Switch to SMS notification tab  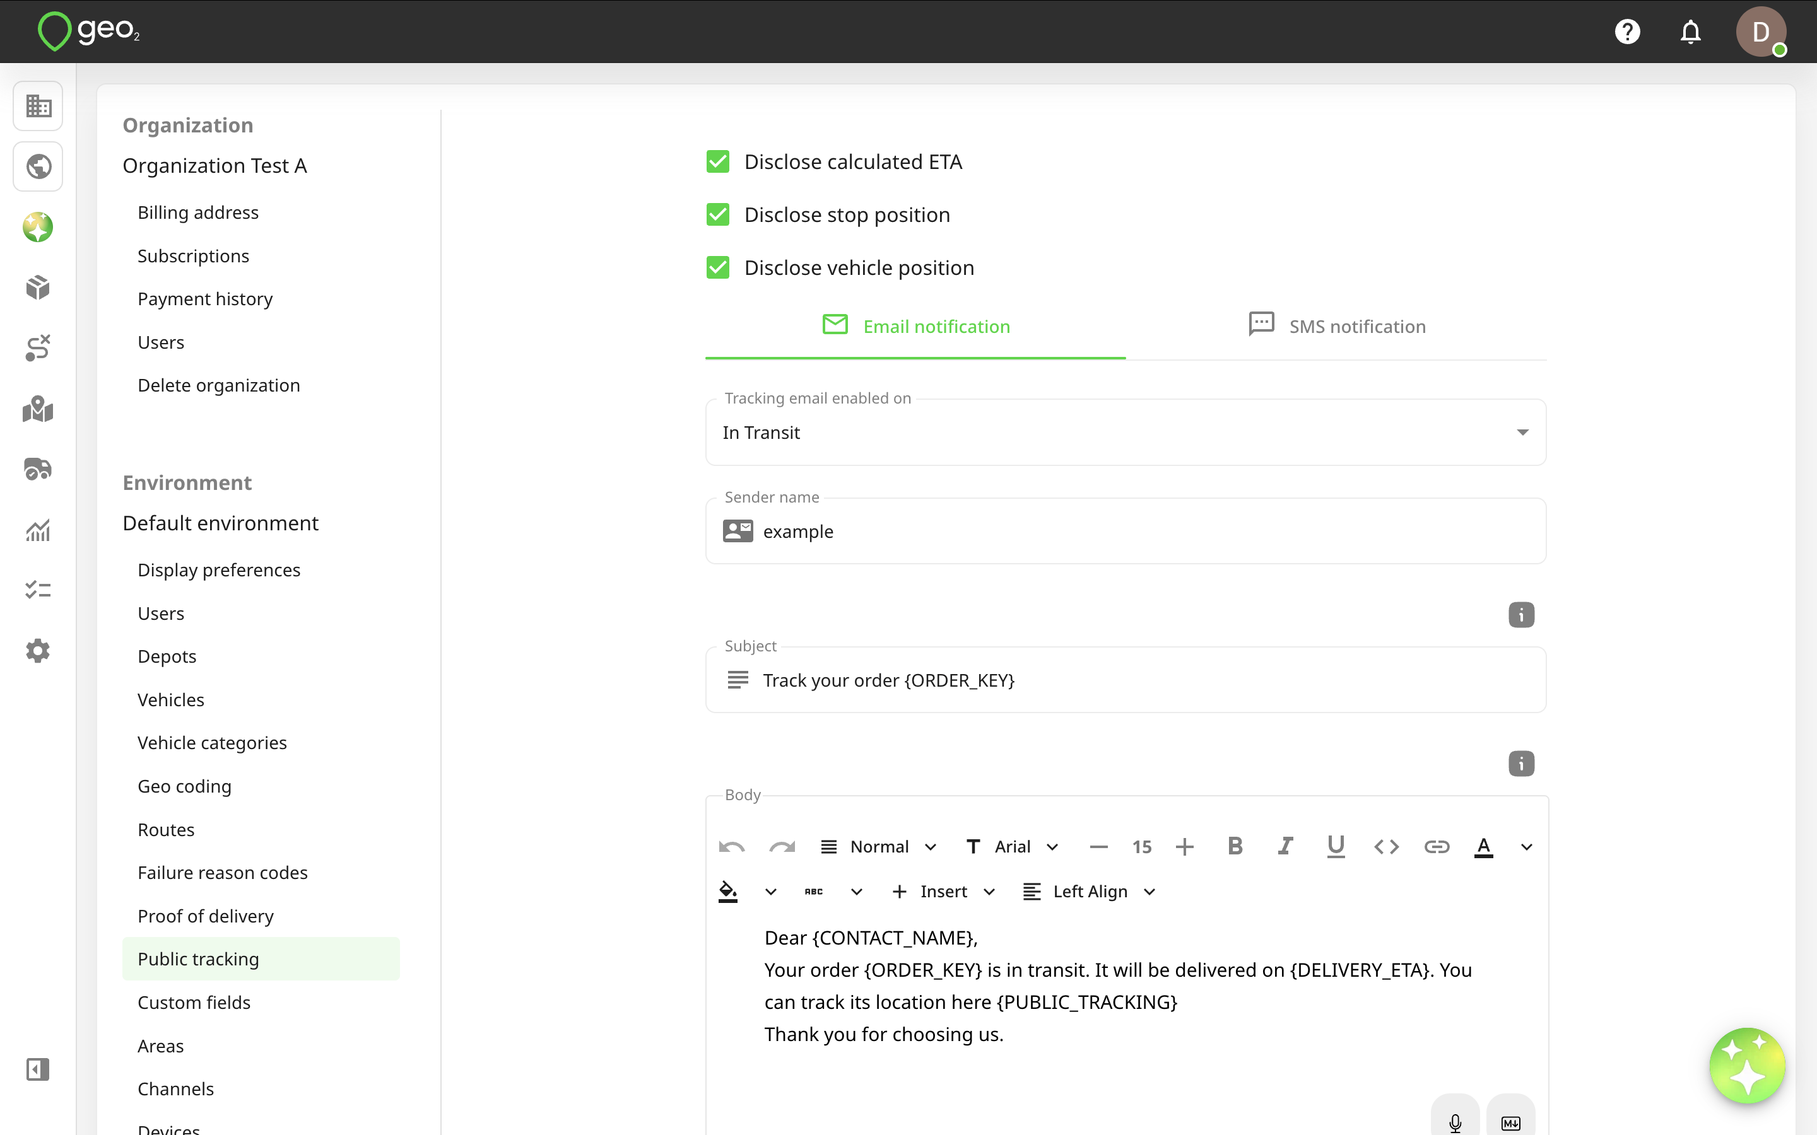tap(1336, 327)
